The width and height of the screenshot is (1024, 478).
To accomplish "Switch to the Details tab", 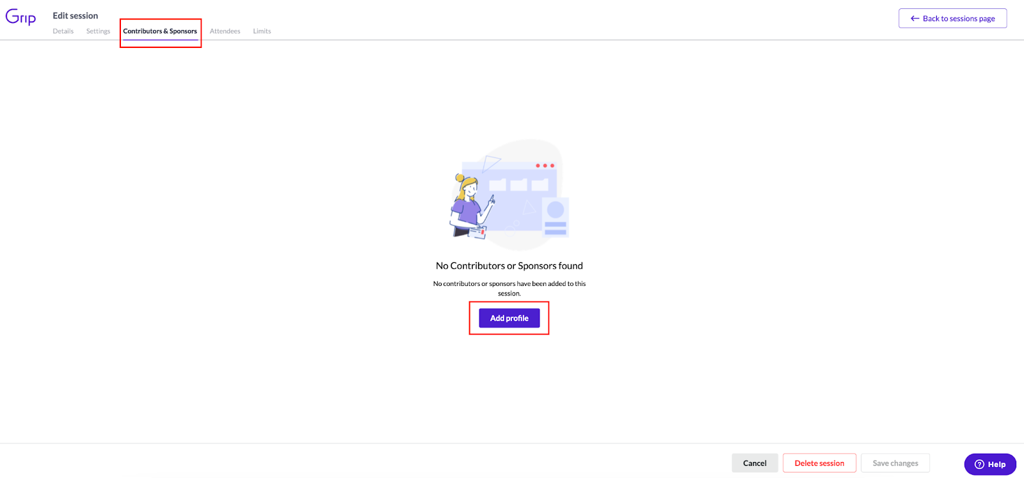I will pyautogui.click(x=63, y=31).
